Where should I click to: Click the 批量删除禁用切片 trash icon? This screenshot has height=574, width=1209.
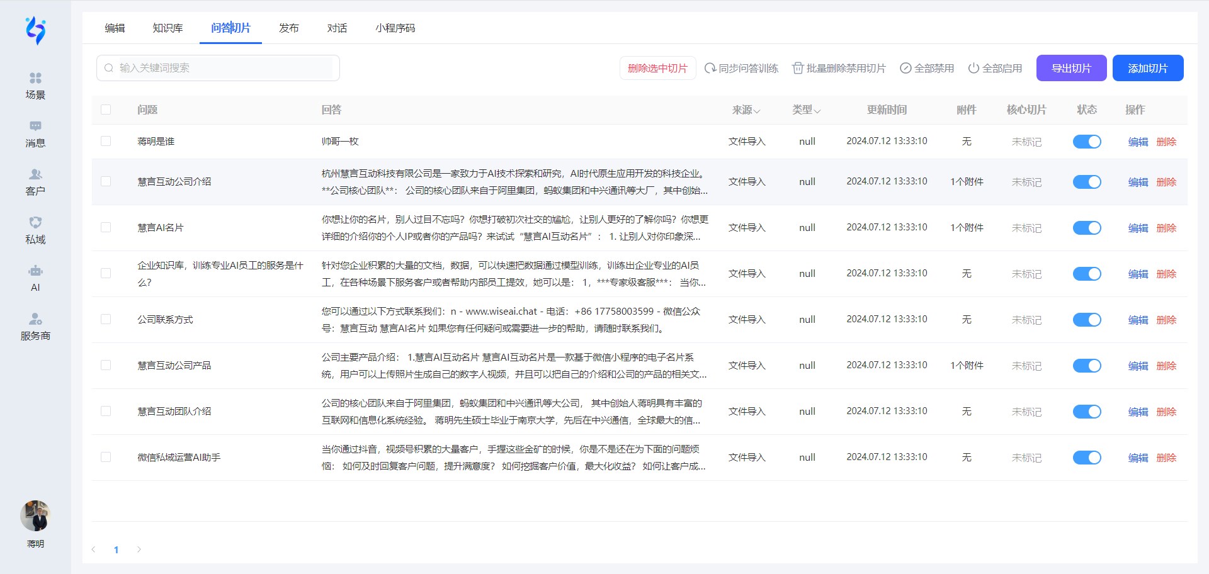[x=798, y=68]
